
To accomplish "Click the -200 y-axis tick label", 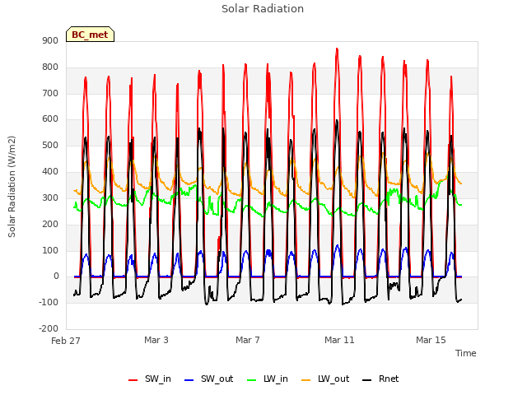I will [x=49, y=328].
